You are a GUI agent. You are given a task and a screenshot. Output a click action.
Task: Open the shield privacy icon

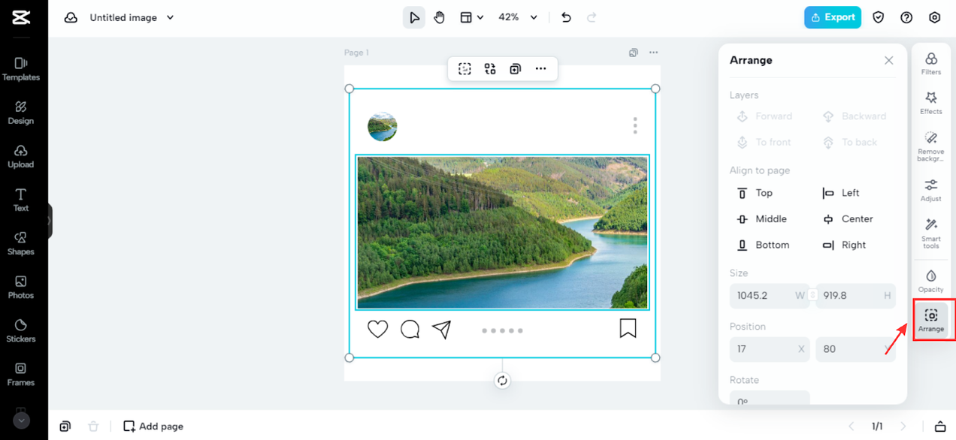(x=879, y=17)
